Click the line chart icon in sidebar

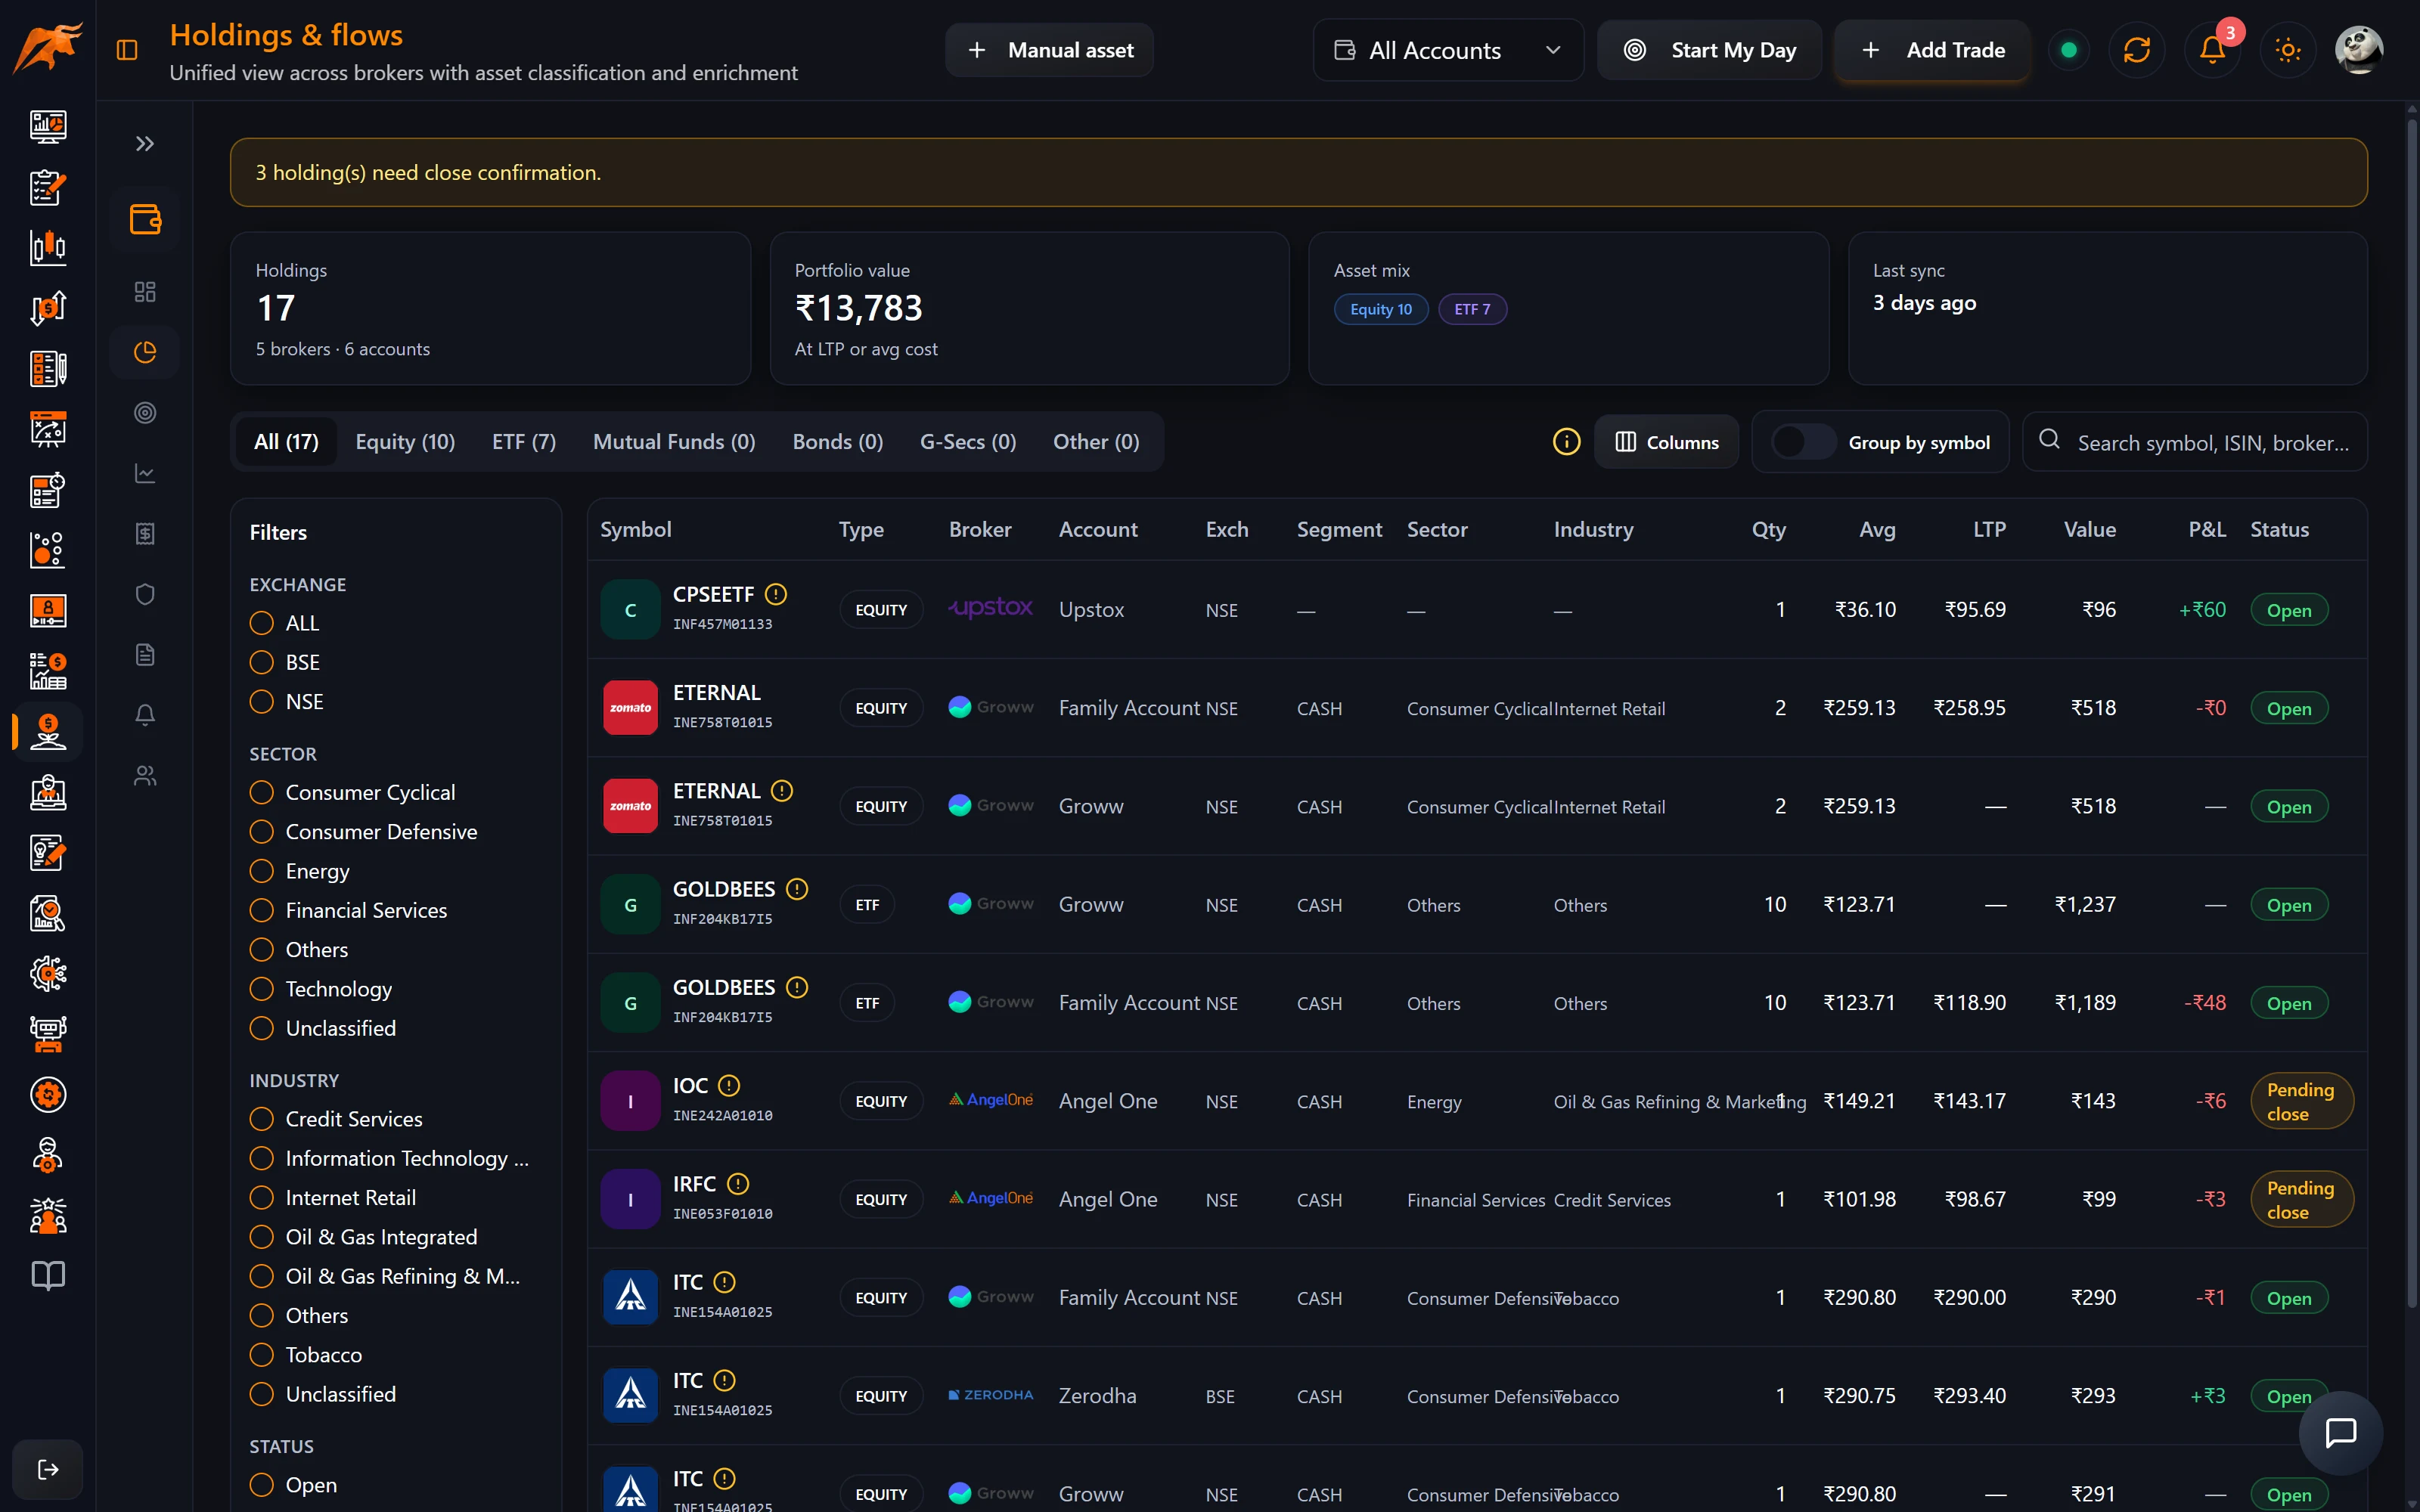pyautogui.click(x=145, y=473)
